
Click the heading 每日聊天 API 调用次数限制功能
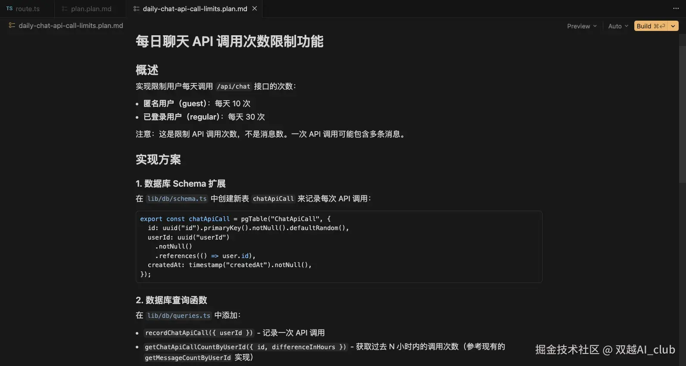pos(230,41)
